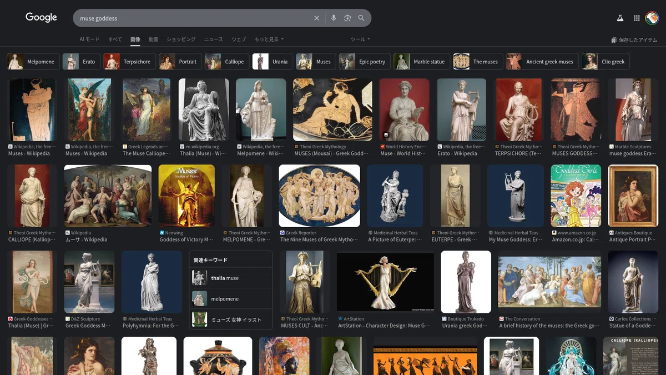Open the Muse - World History statue thumbnail

[405, 109]
